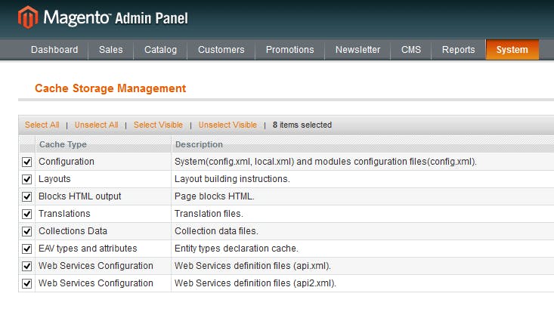Click 'Page blocks HTML.' description
Image resolution: width=554 pixels, height=312 pixels.
click(x=215, y=196)
